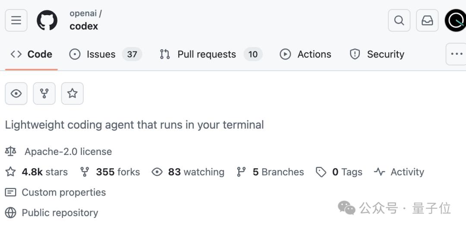Star the repository with star button

[72, 93]
